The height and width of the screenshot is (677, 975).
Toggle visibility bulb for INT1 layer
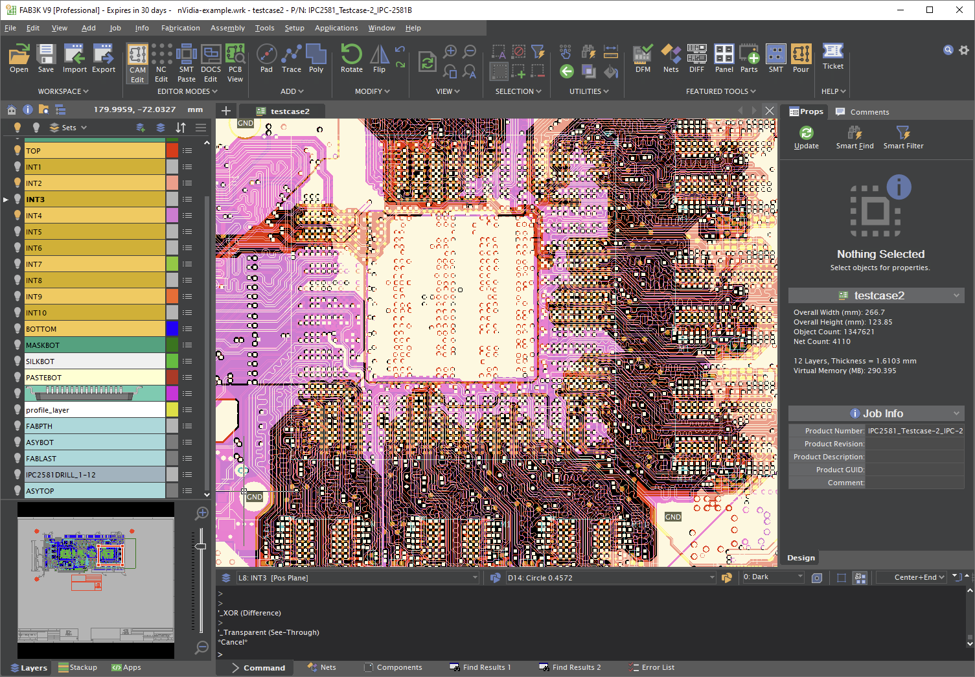coord(17,166)
